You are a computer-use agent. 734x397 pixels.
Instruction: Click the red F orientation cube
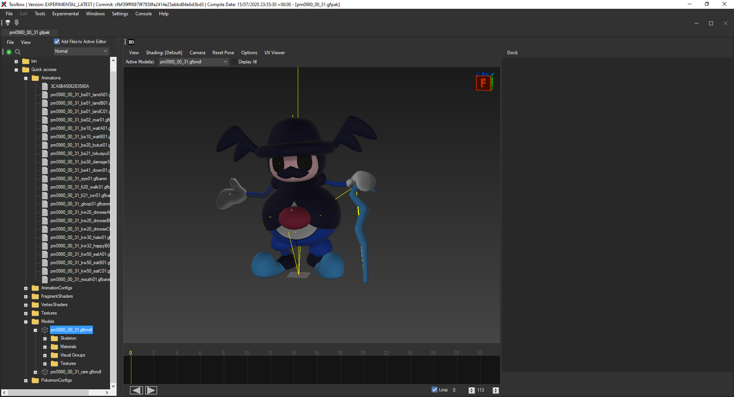(484, 82)
